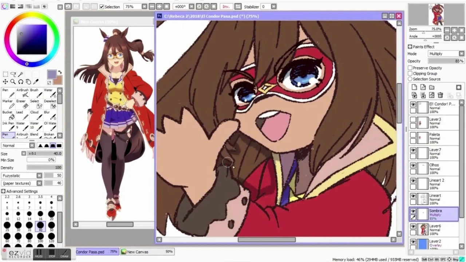
Task: Show the color wheel panel
Action: pyautogui.click(x=4, y=7)
